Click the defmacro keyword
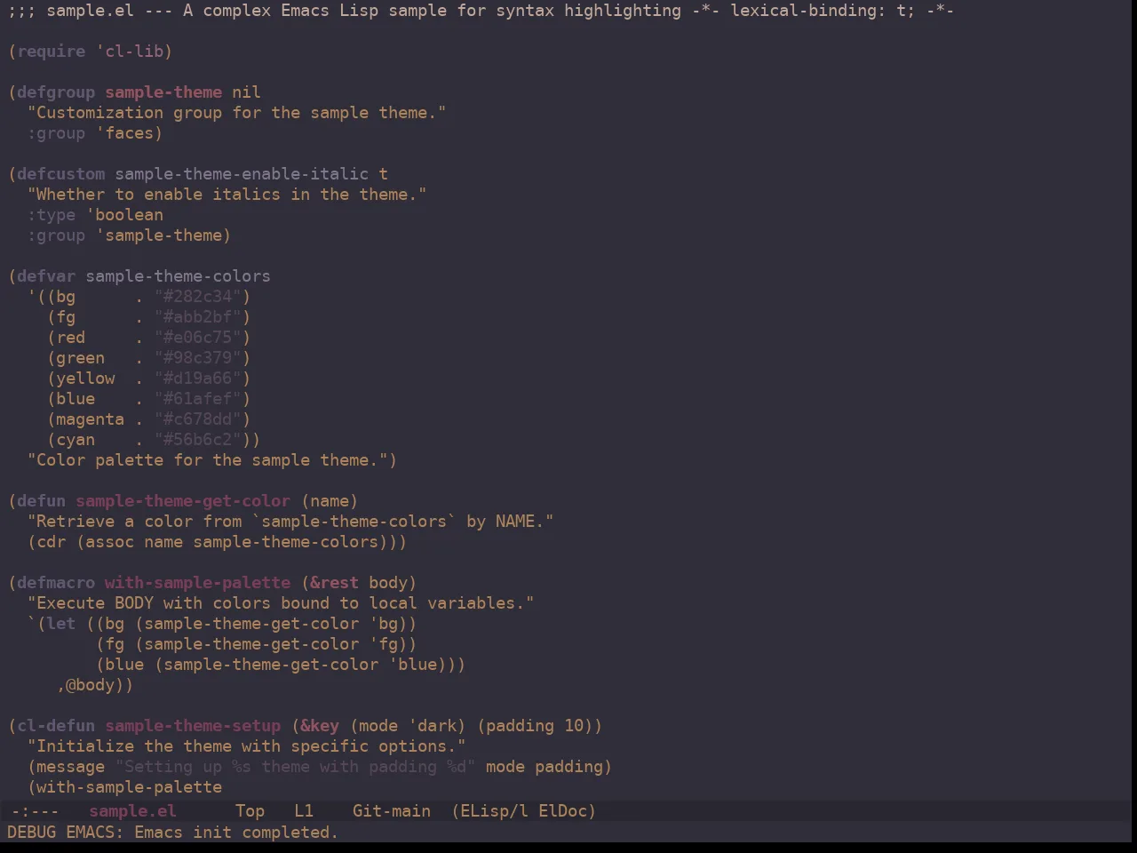 click(56, 583)
